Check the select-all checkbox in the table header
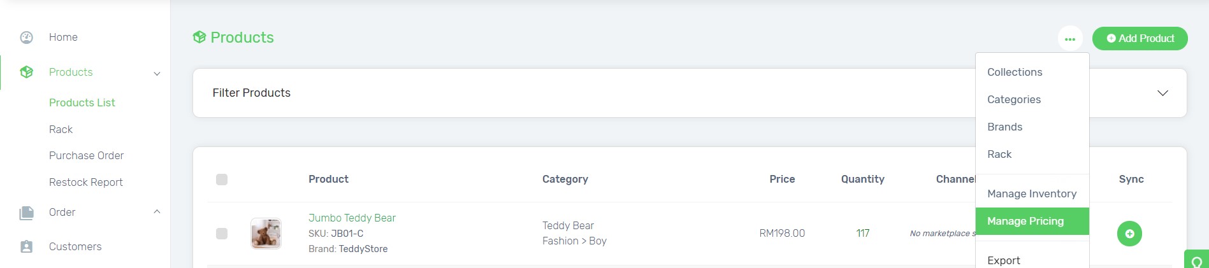This screenshot has width=1209, height=268. (x=222, y=180)
